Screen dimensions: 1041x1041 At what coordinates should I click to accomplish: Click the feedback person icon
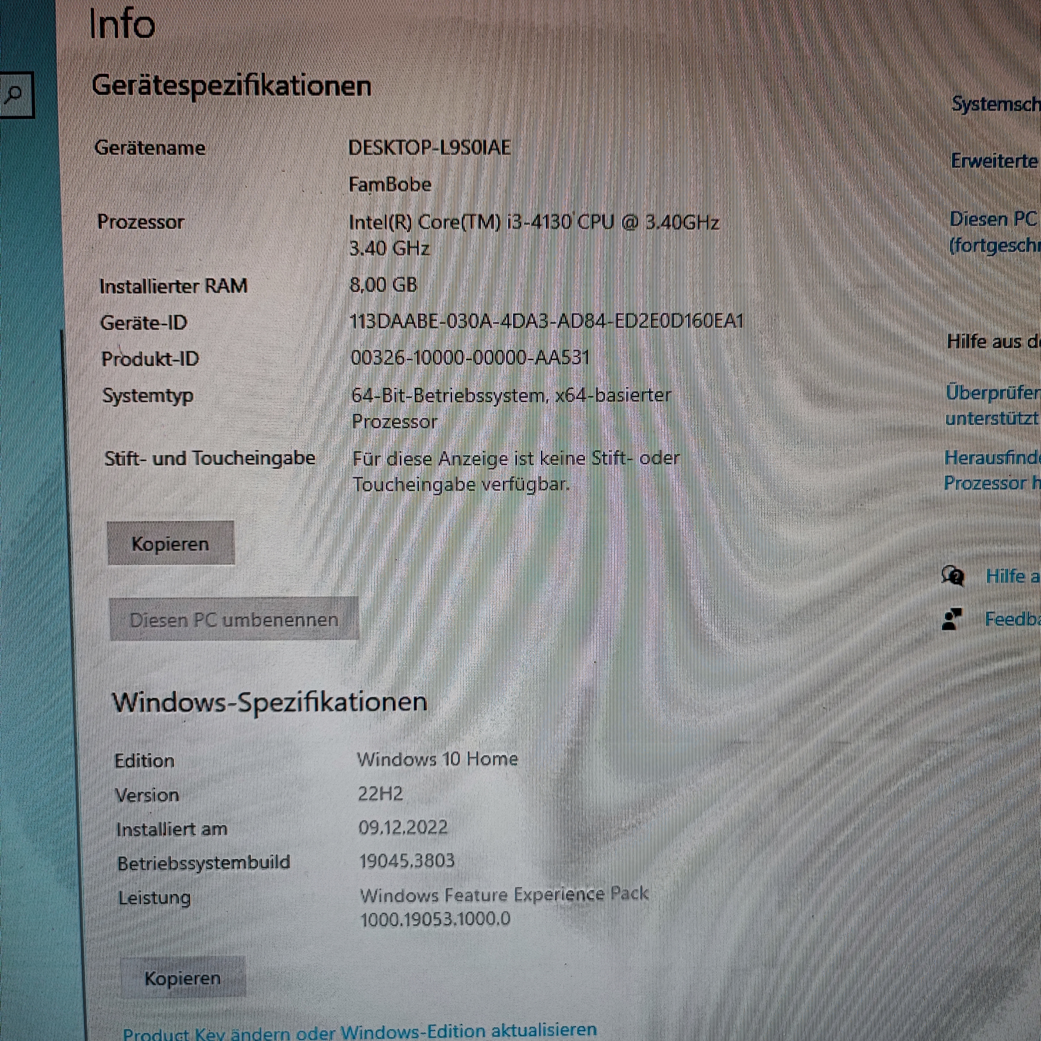click(x=952, y=619)
